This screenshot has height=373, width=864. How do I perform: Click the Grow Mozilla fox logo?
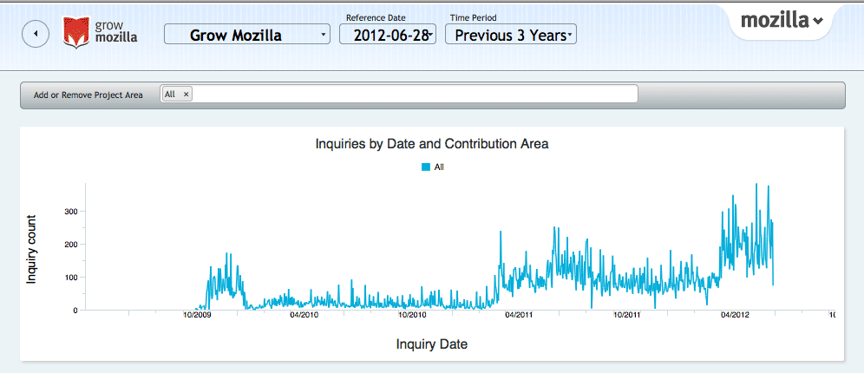pyautogui.click(x=76, y=32)
